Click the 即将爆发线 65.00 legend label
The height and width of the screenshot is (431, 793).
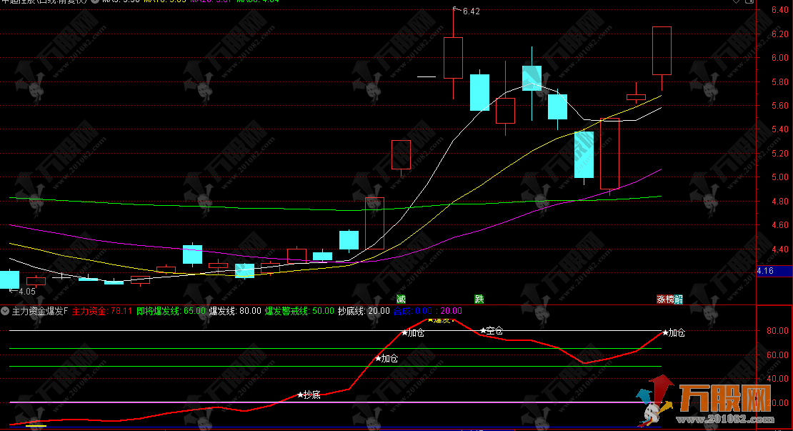171,311
